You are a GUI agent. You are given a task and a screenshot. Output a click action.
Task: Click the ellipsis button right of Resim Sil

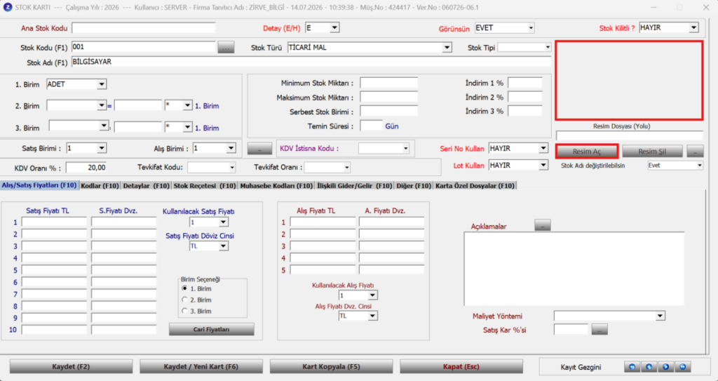[x=696, y=152]
